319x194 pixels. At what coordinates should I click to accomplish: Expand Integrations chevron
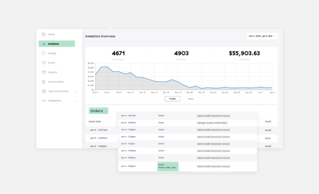tap(75, 101)
